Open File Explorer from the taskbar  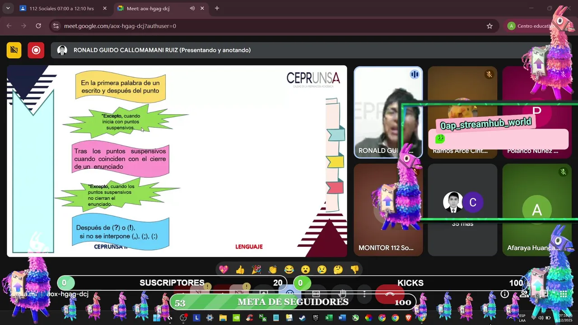point(223,318)
